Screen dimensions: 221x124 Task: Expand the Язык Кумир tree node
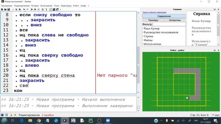coord(143,28)
